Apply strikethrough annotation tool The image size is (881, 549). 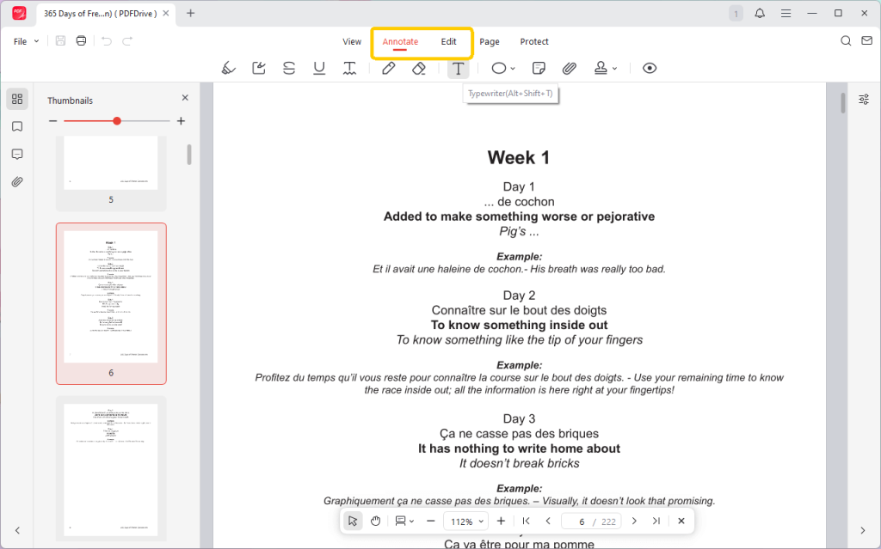pyautogui.click(x=288, y=68)
